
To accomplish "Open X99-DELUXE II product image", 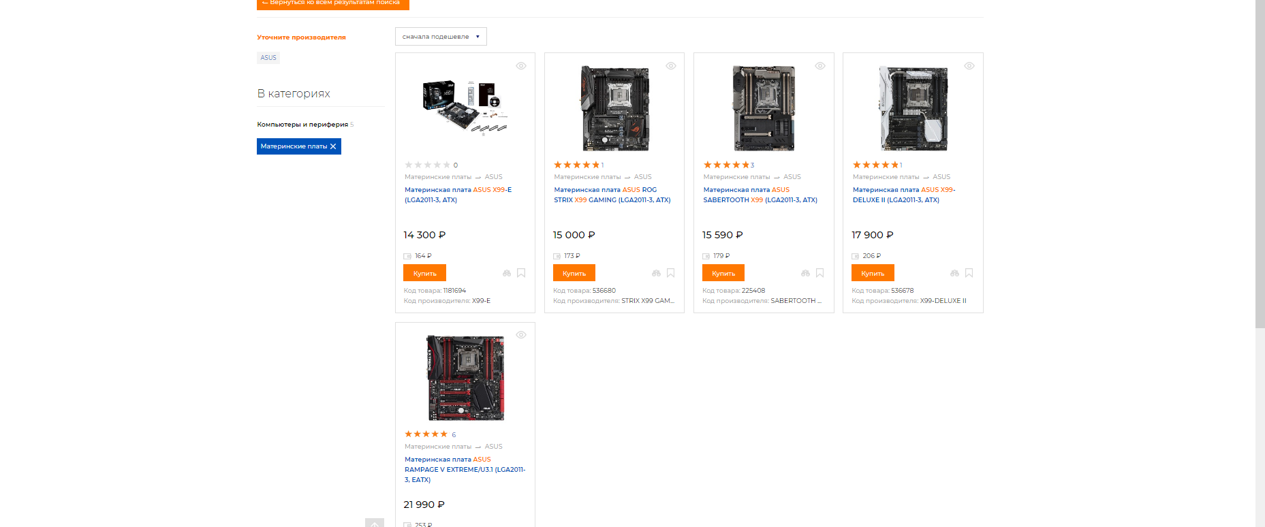I will click(913, 108).
